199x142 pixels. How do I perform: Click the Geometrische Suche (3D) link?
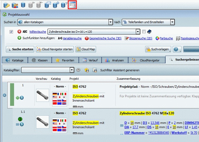coord(105,38)
